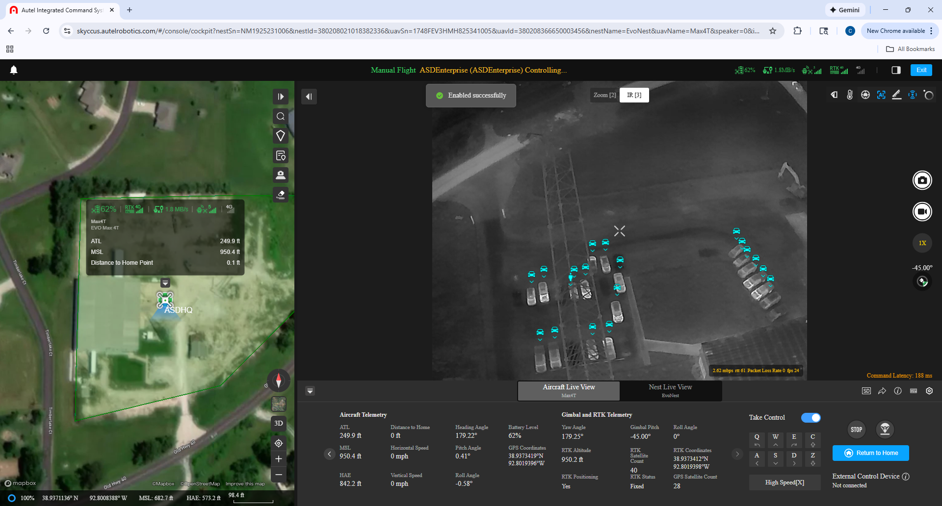
Task: Turn off the Take Control switch
Action: 811,418
